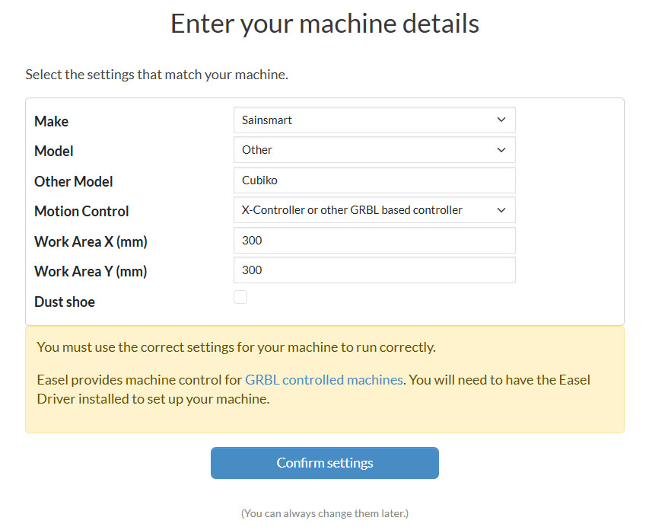
Task: Click the Other Model label
Action: click(x=74, y=181)
